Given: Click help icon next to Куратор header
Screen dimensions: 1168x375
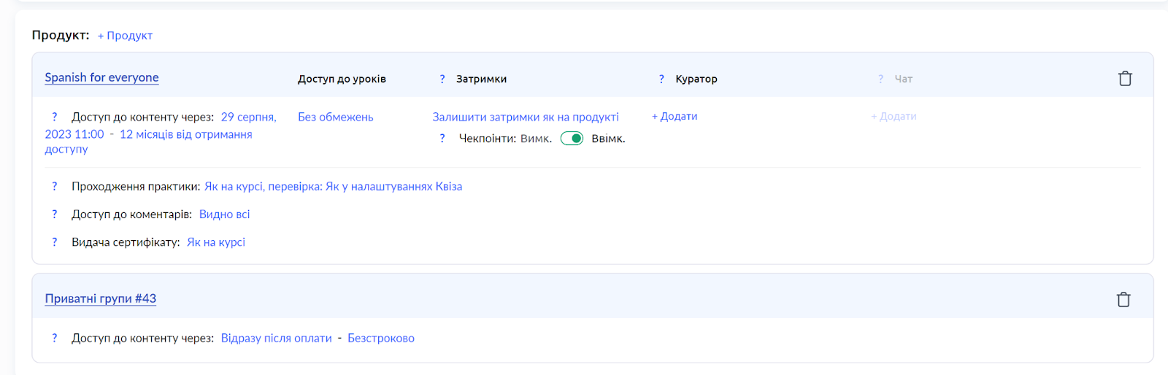Looking at the screenshot, I should point(661,79).
